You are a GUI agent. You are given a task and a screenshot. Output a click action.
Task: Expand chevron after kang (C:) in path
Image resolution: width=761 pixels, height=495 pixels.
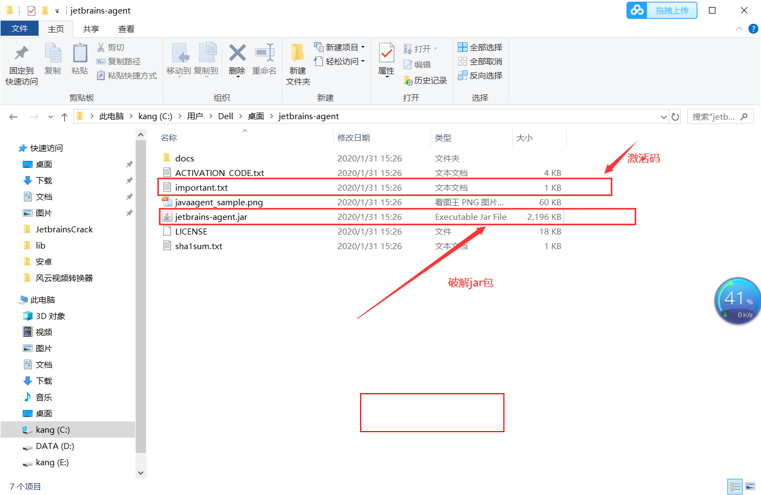pos(180,116)
